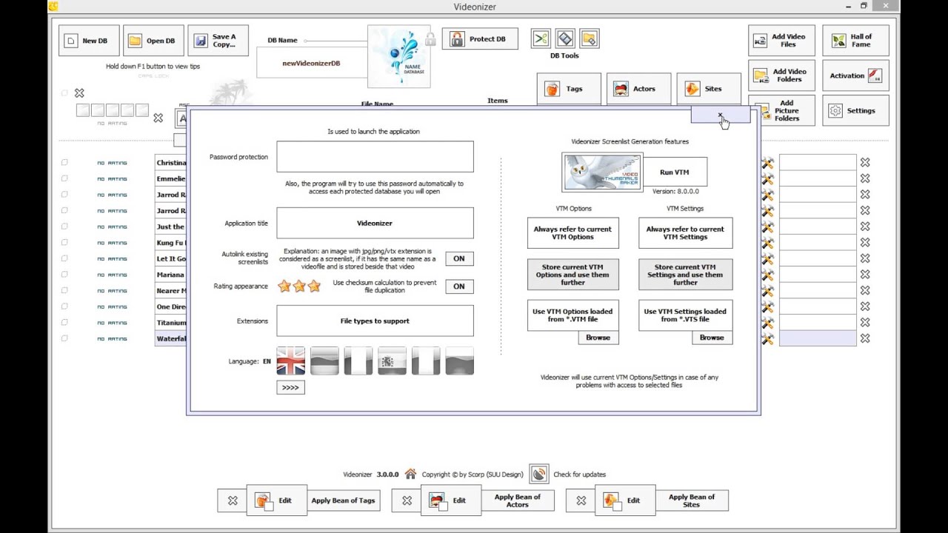This screenshot has width=948, height=533.
Task: Click Protect DB button
Action: tap(480, 39)
